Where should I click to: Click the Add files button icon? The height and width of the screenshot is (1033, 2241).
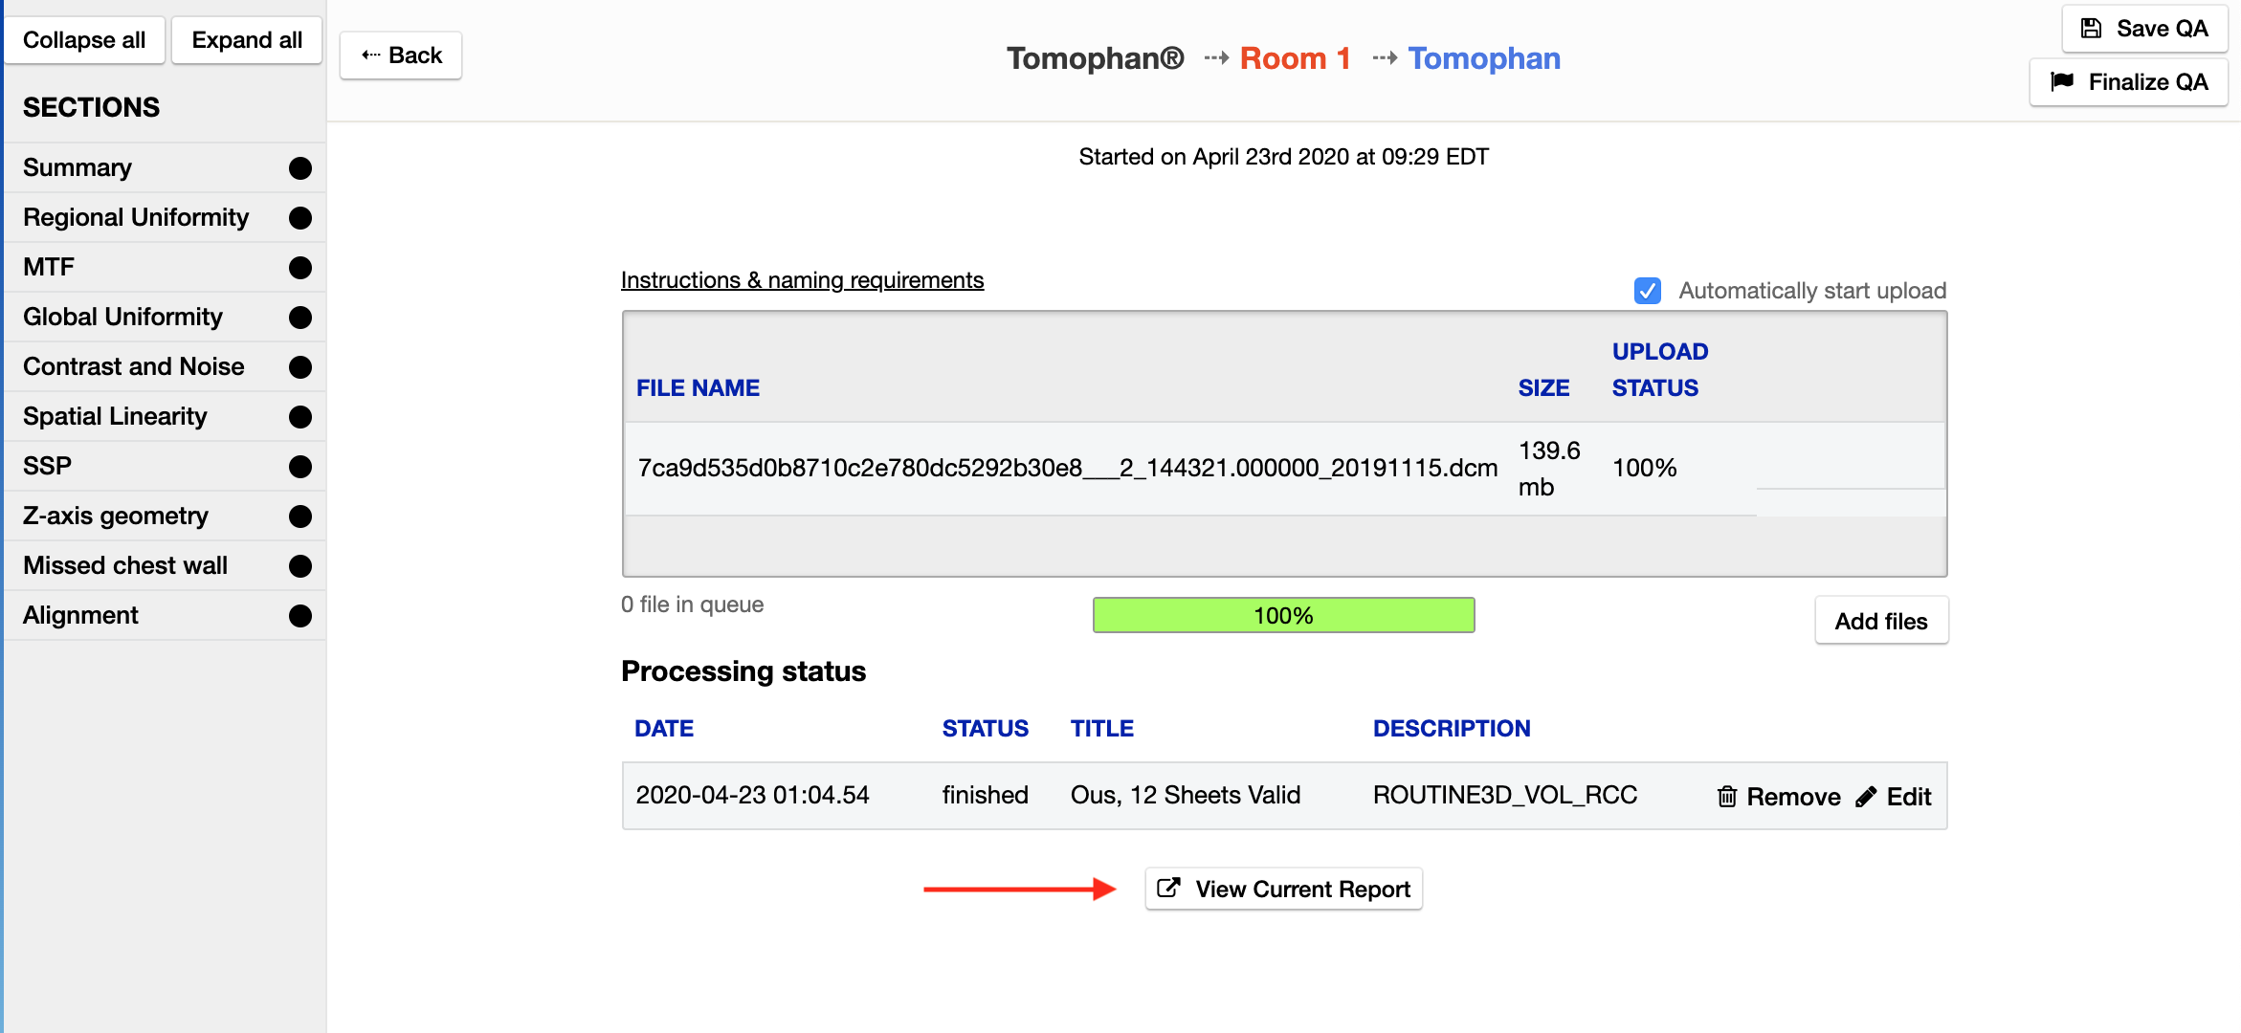coord(1881,620)
